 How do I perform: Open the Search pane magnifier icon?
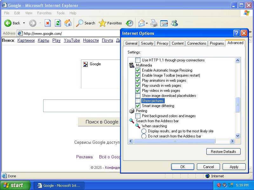80,23
